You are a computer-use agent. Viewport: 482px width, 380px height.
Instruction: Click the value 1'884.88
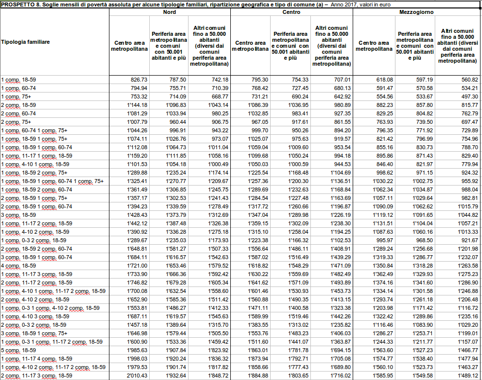coord(258,376)
